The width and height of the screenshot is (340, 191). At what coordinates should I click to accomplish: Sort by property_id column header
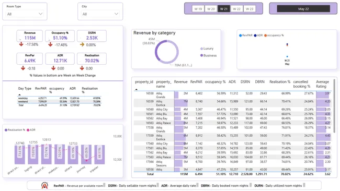click(x=144, y=82)
